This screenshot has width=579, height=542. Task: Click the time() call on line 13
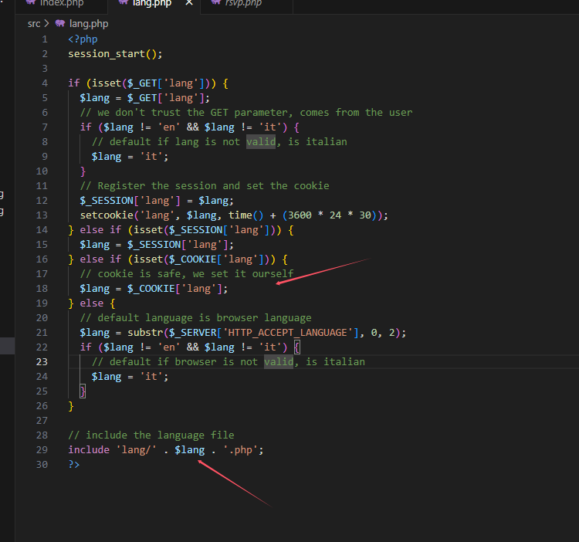coord(245,215)
